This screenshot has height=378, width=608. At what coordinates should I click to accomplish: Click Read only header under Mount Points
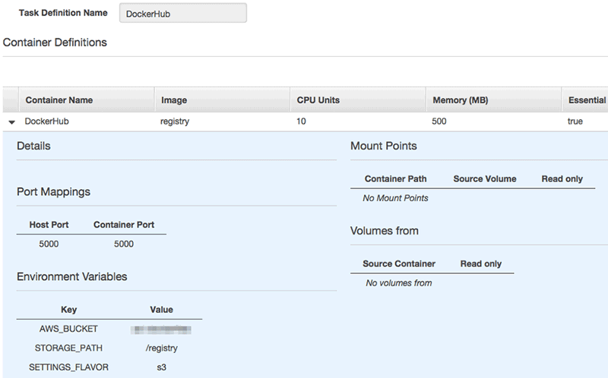tap(562, 179)
